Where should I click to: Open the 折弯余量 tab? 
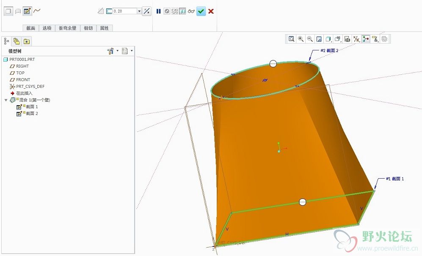(x=68, y=28)
